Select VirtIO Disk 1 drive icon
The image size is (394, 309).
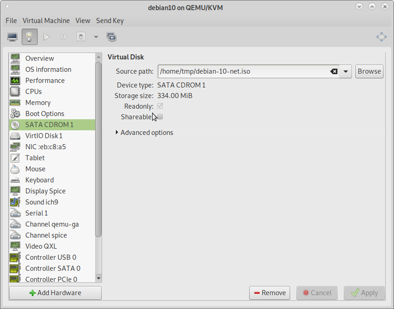(15, 136)
